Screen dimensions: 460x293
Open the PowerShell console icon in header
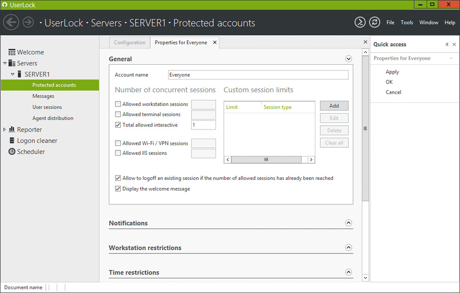(360, 22)
